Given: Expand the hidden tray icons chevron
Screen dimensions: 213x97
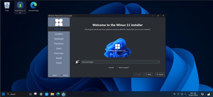Looking at the screenshot, I should coord(185,94).
